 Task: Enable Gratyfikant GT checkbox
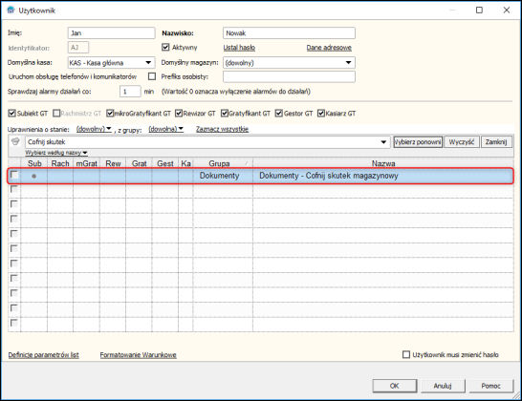click(x=225, y=114)
